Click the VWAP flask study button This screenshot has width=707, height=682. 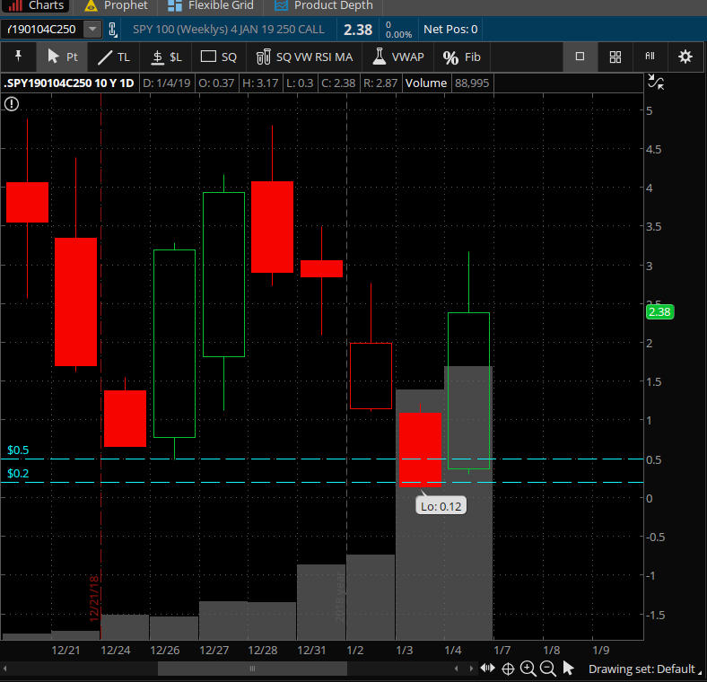tap(398, 57)
